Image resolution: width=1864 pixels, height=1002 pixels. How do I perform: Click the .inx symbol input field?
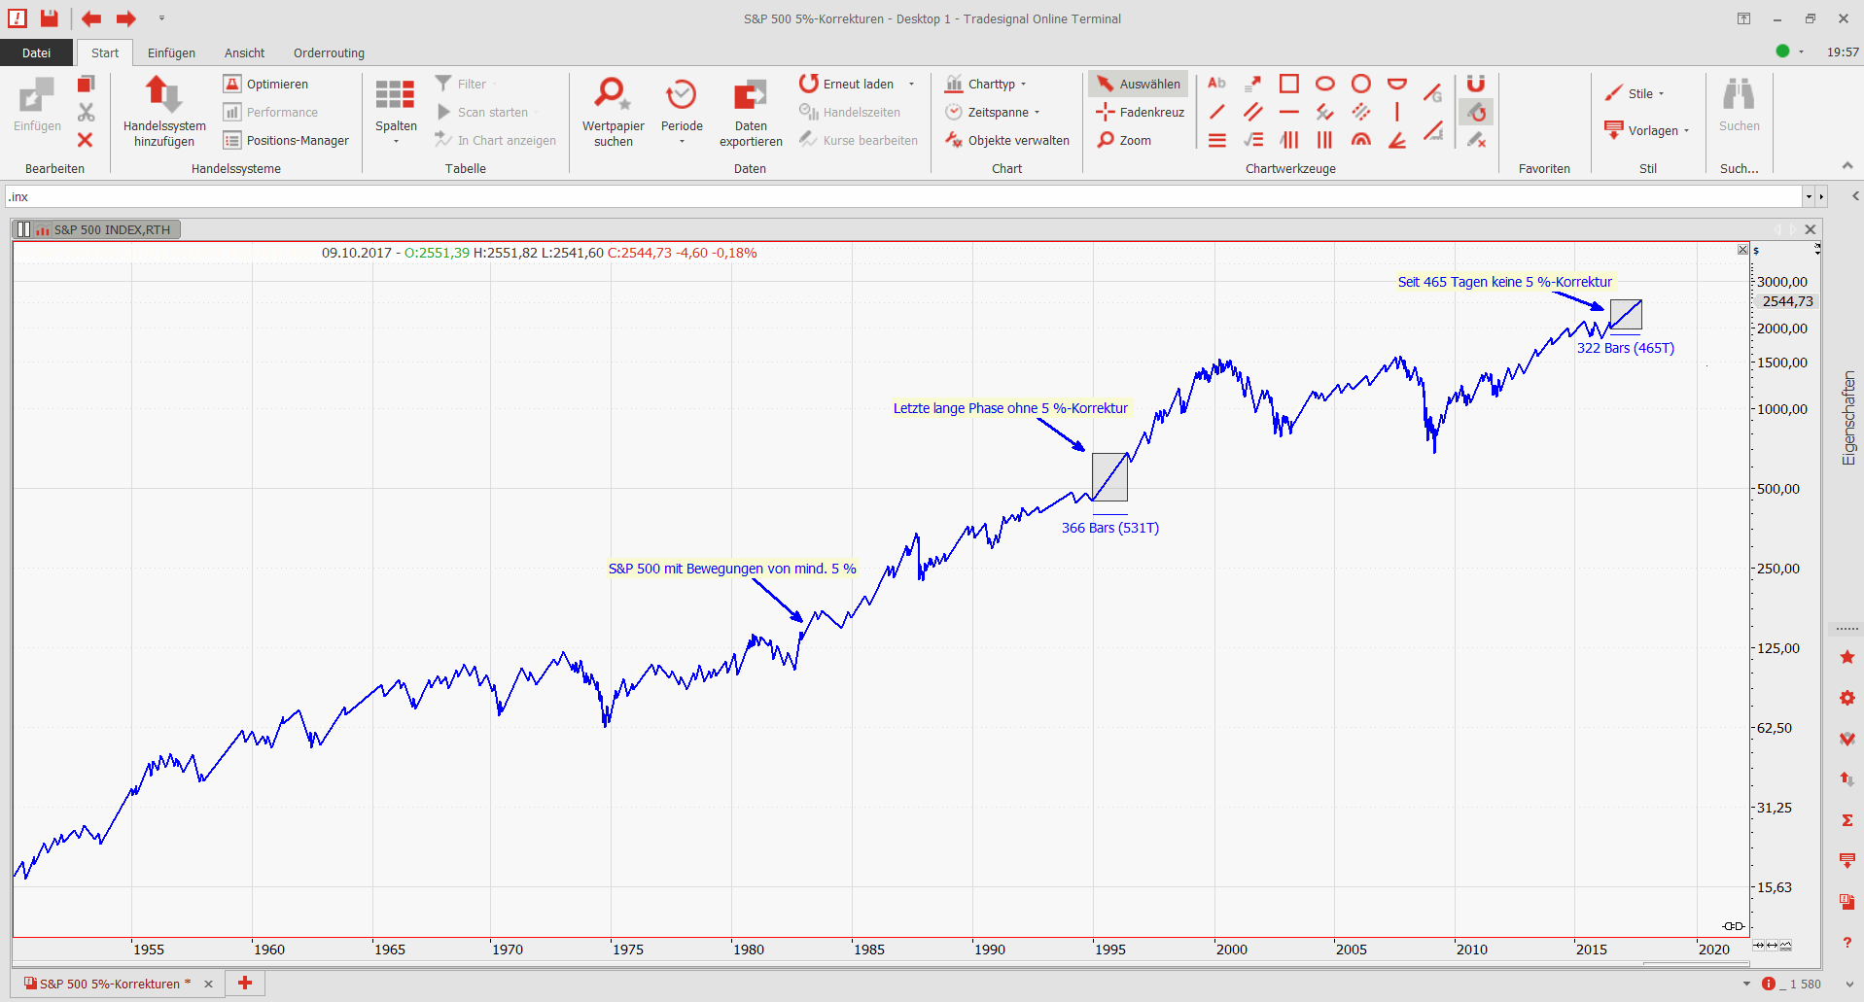(904, 196)
